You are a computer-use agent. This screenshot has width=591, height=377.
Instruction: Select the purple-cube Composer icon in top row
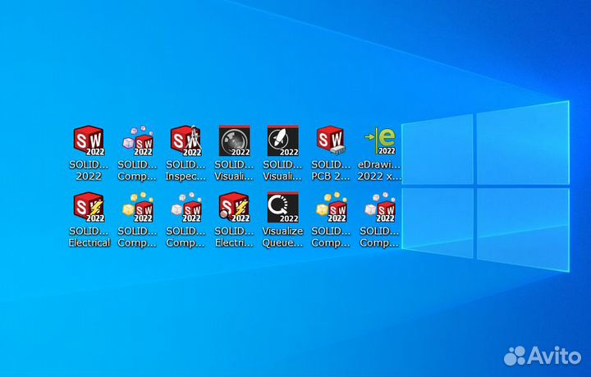(137, 141)
